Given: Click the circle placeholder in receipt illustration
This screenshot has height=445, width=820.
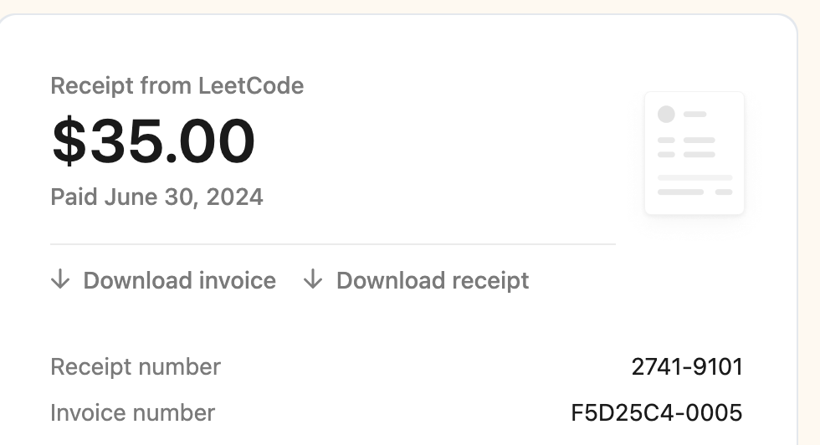Looking at the screenshot, I should 666,115.
